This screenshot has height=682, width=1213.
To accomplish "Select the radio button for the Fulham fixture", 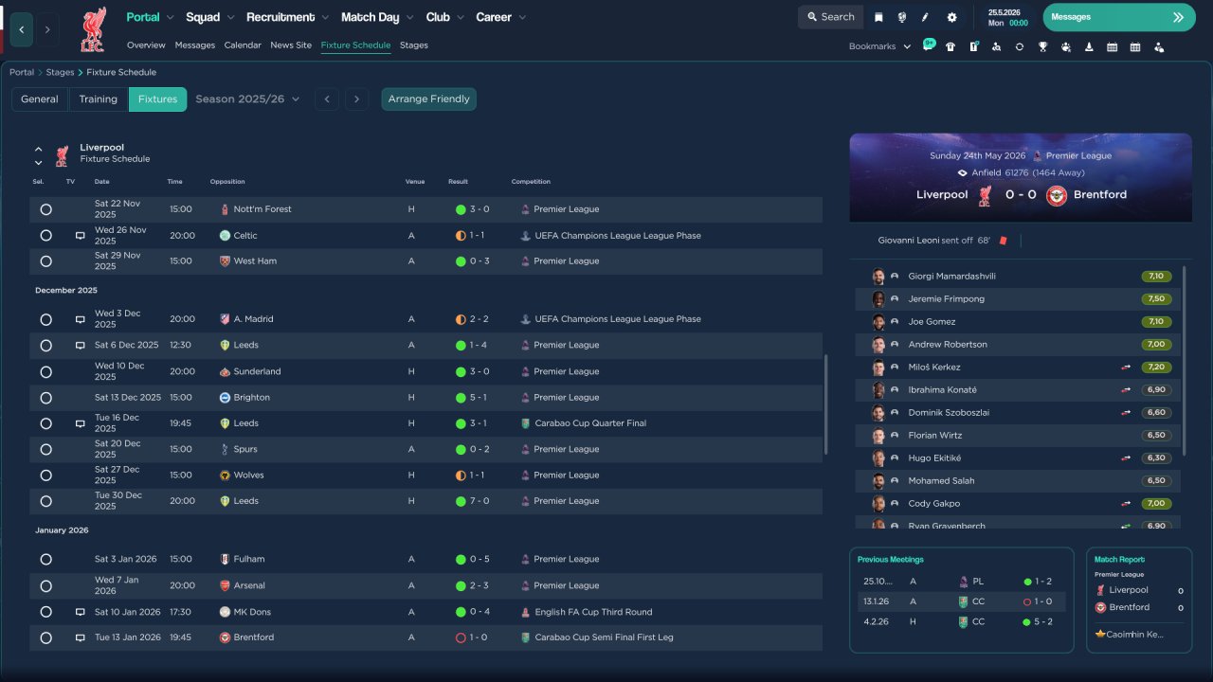I will pyautogui.click(x=45, y=560).
